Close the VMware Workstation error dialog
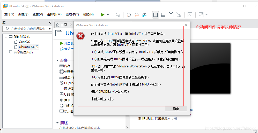The height and width of the screenshot is (133, 258). coord(186,25)
